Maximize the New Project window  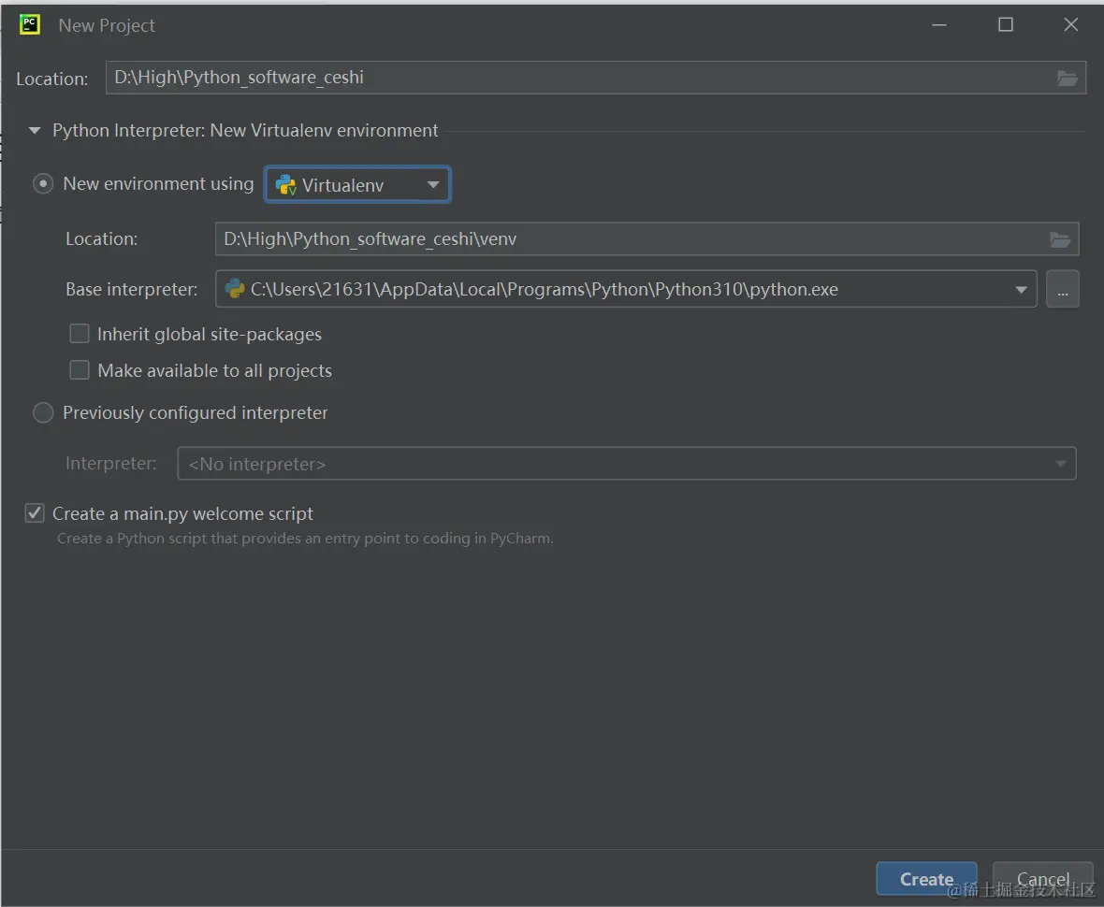(1006, 24)
